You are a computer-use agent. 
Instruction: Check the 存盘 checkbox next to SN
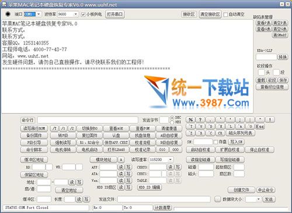215,142
